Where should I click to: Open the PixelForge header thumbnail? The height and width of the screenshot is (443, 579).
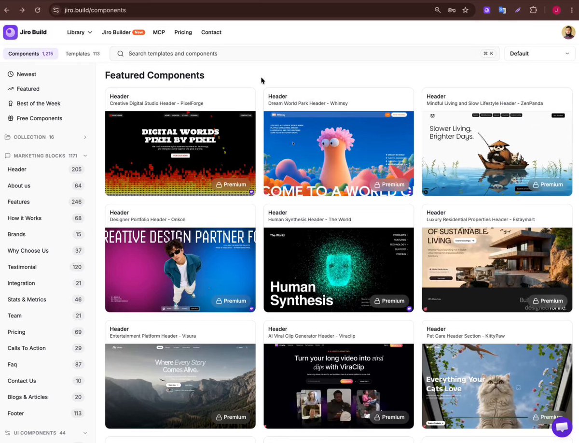pyautogui.click(x=180, y=154)
